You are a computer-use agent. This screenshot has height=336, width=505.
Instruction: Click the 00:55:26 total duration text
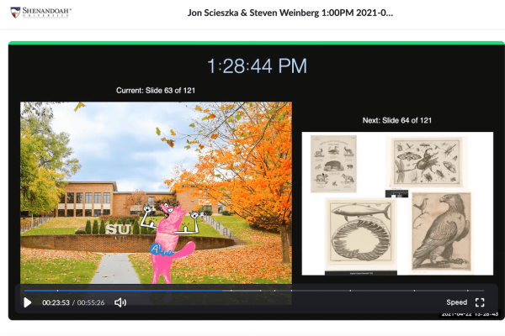(x=92, y=303)
